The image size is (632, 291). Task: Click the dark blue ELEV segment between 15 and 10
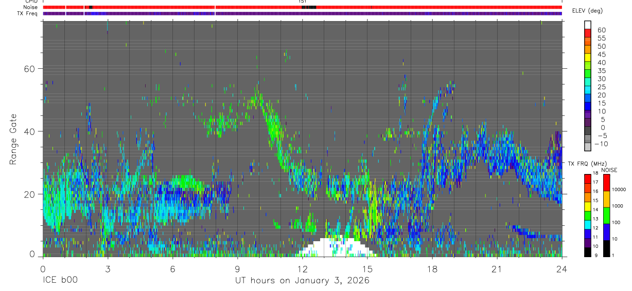point(588,107)
